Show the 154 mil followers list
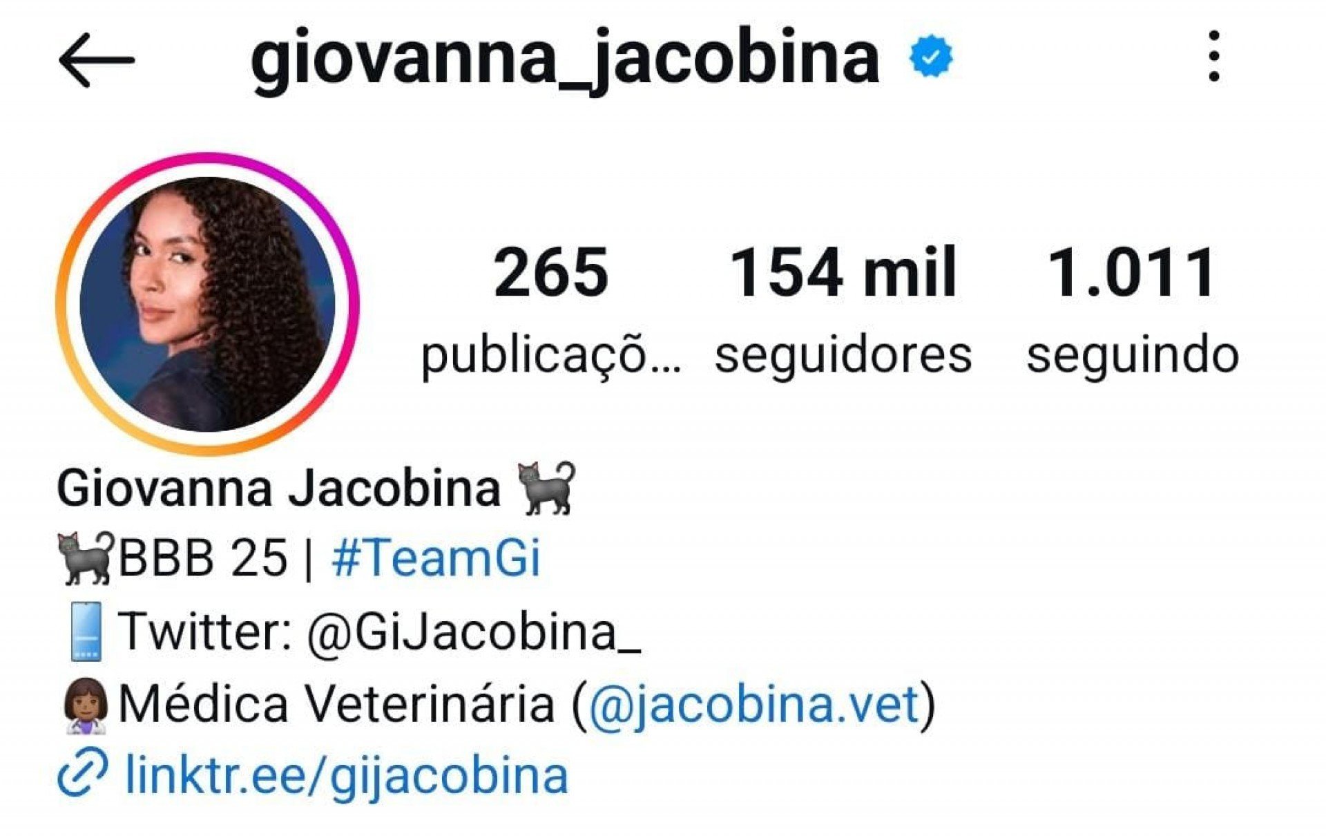 click(x=843, y=310)
